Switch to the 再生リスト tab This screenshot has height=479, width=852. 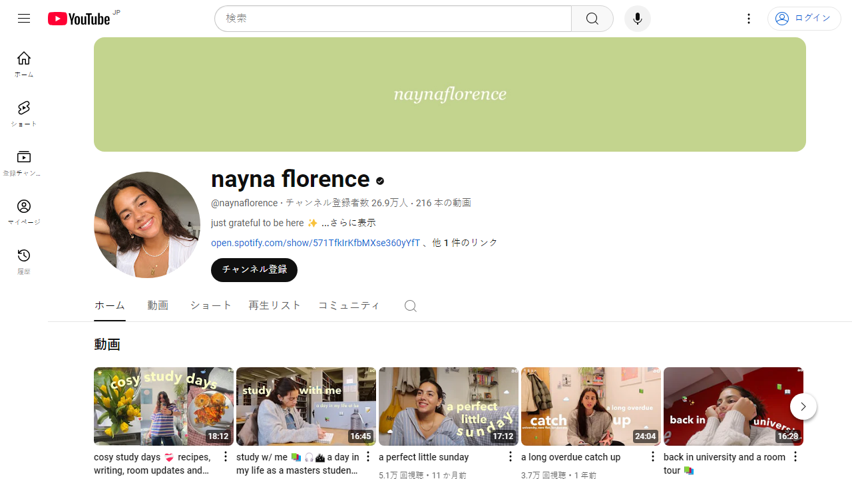[x=275, y=305]
